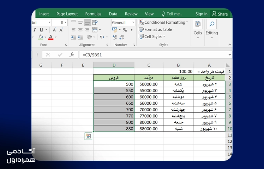Select cell with value 880
The image size is (264, 169).
pyautogui.click(x=114, y=129)
